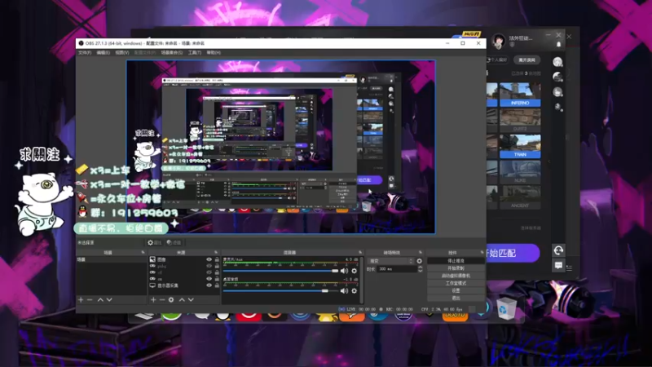Mute the 桌面音频 speaker icon
The image size is (652, 367).
click(344, 291)
